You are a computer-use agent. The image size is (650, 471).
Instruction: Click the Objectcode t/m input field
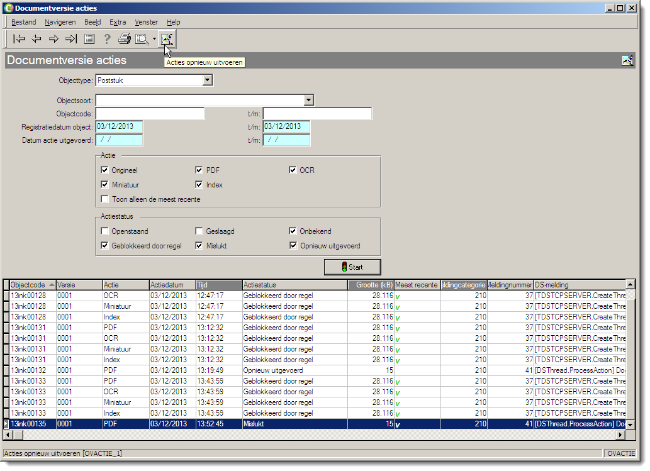pos(317,113)
